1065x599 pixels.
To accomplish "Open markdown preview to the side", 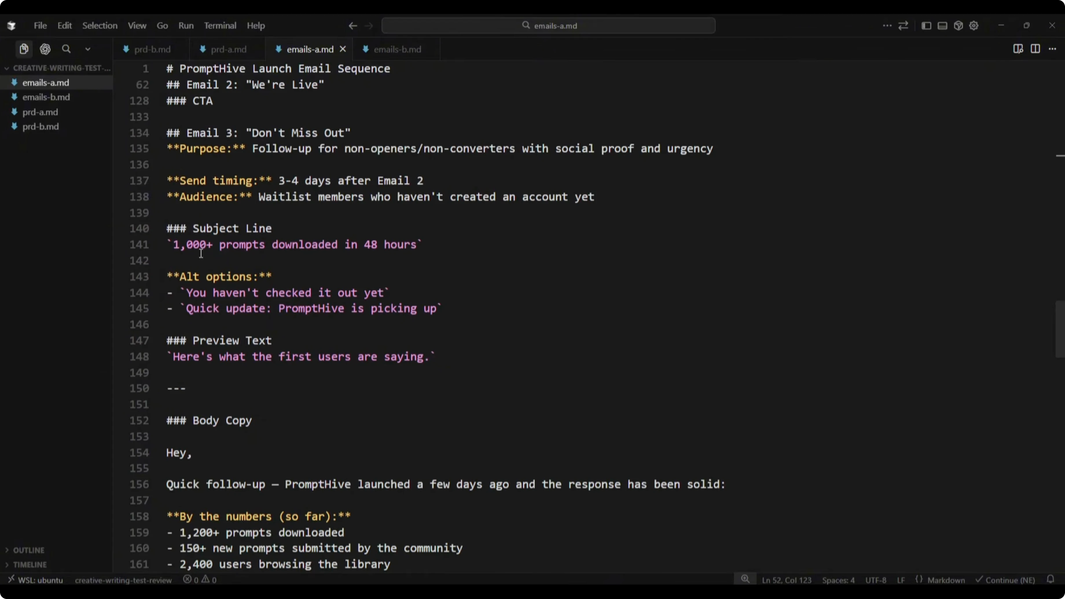I will [x=1018, y=49].
